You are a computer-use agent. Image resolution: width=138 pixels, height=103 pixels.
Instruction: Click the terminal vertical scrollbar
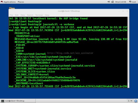coord(128,52)
